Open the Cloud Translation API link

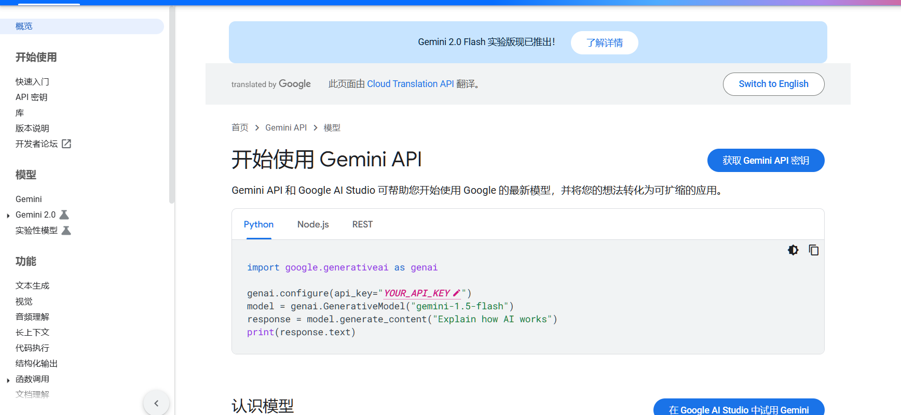coord(411,84)
